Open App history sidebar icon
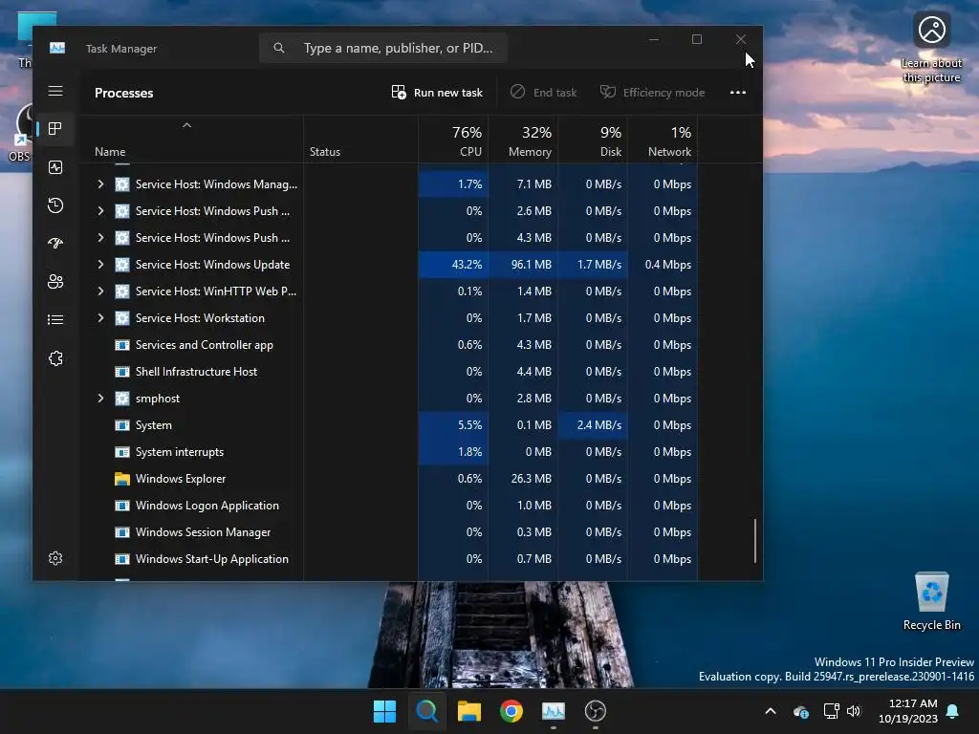Screen dimensions: 979x734 point(55,205)
